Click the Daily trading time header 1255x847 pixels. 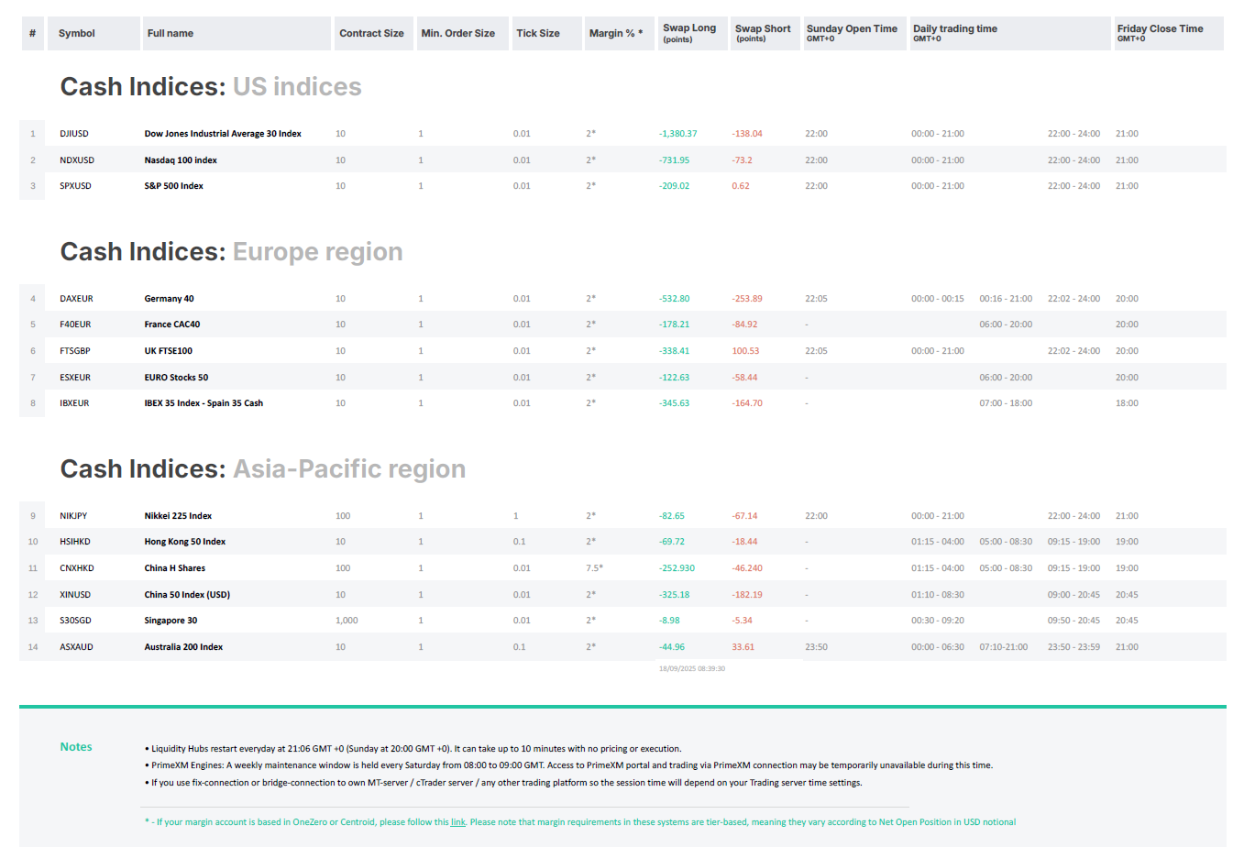[x=1008, y=33]
